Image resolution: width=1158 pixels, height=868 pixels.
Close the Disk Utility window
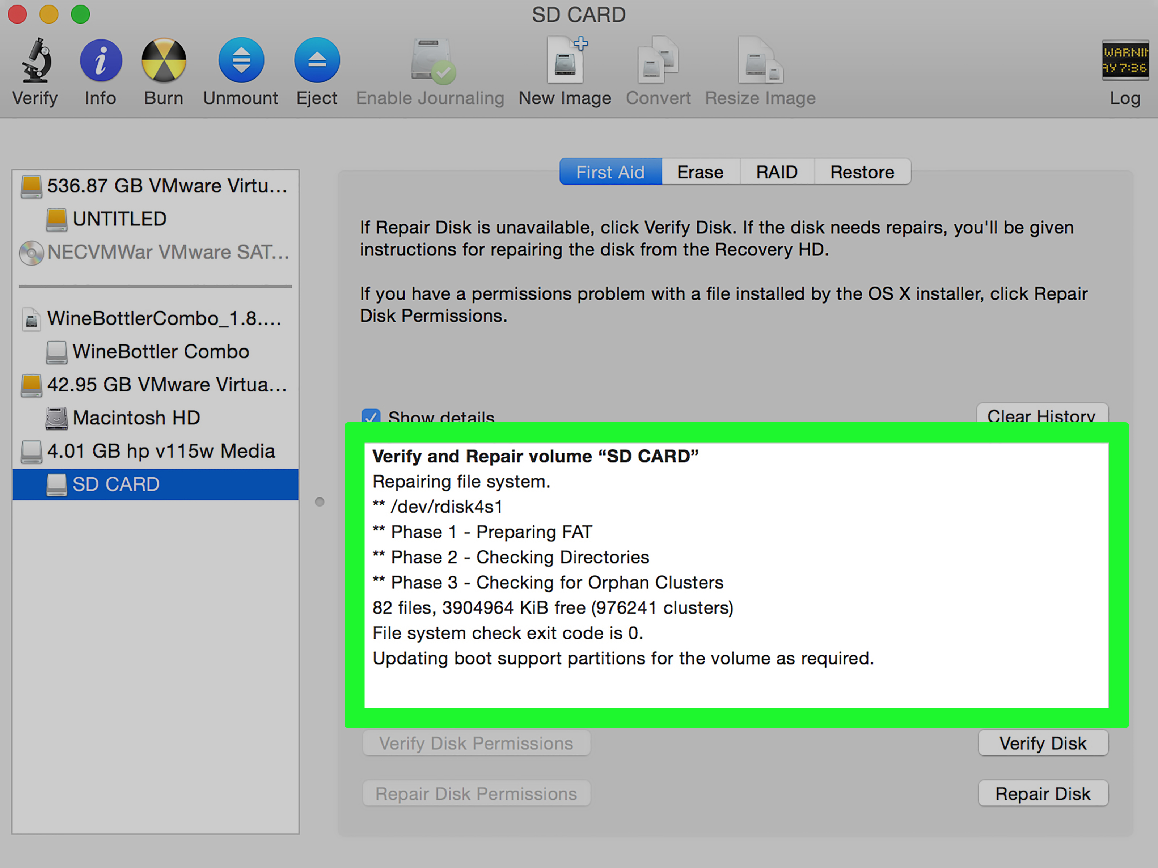(17, 14)
